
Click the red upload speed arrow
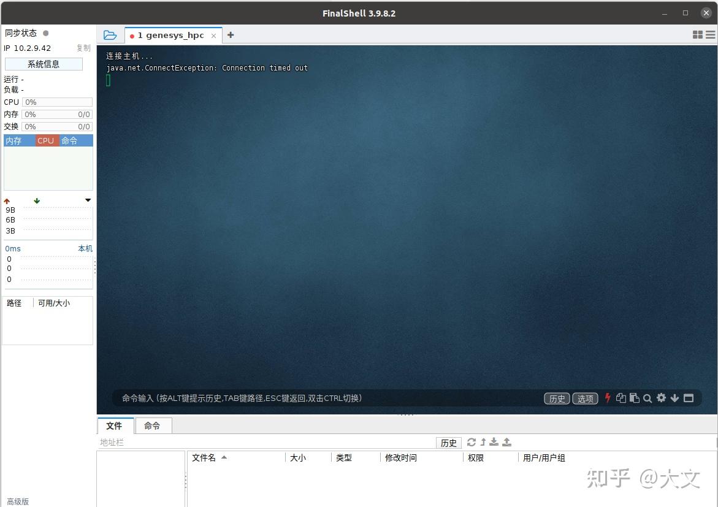coord(7,201)
